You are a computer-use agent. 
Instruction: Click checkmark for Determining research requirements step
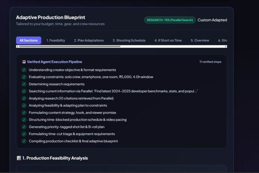(24, 84)
